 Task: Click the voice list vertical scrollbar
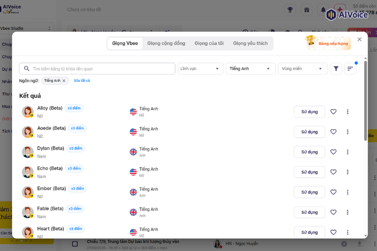coord(365,101)
